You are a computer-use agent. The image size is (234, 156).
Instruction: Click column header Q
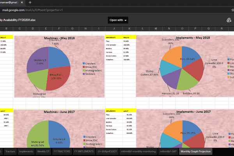[209, 28]
